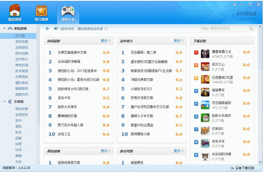Click the 红色警戒2尤里 game thumbnail

tap(205, 79)
